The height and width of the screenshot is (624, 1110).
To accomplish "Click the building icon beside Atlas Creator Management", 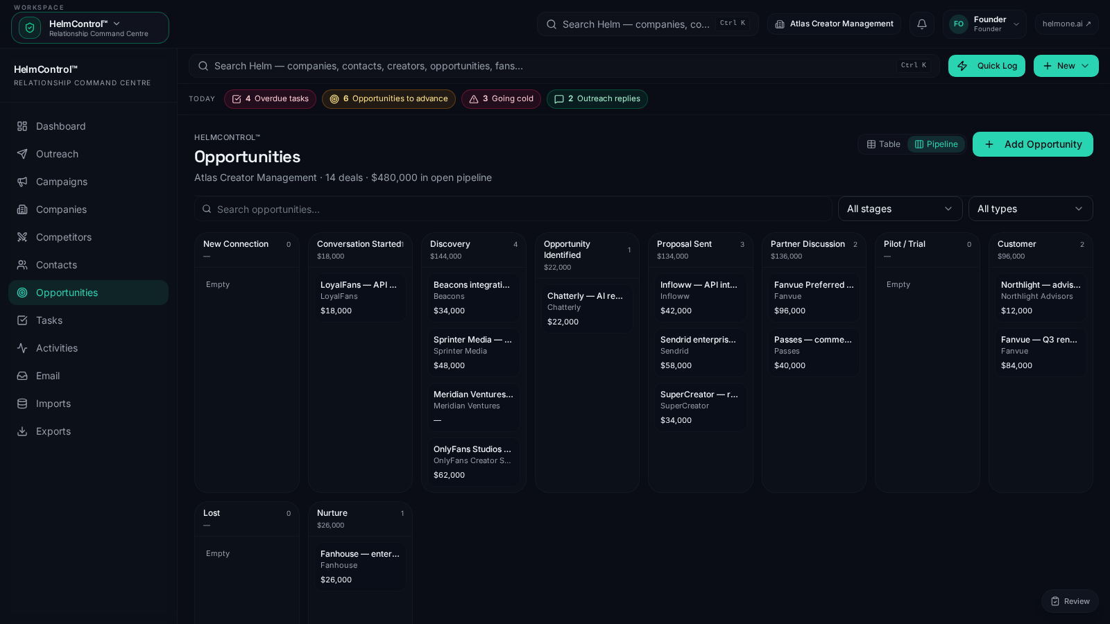I will 780,24.
